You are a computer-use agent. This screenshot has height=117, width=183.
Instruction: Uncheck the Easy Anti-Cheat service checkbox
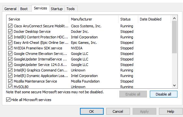tap(10, 43)
